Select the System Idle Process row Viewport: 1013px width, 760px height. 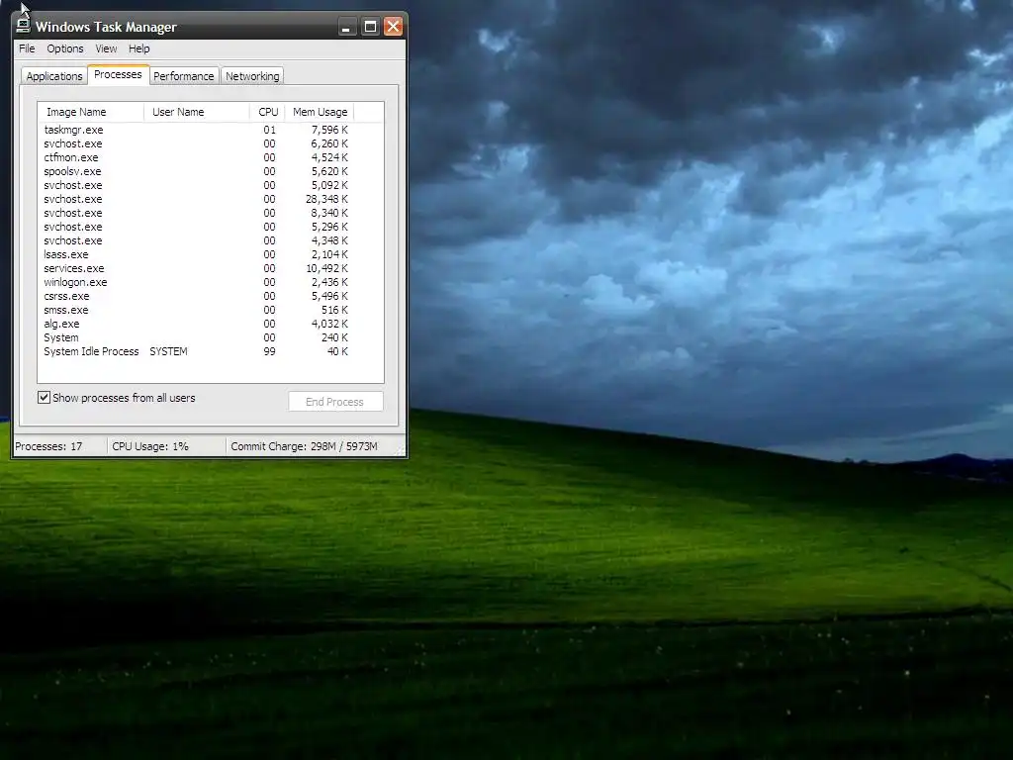[197, 351]
